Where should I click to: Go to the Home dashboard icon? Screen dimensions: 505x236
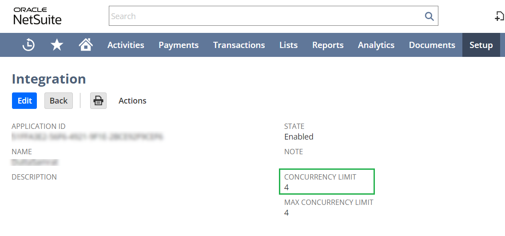[x=85, y=45]
